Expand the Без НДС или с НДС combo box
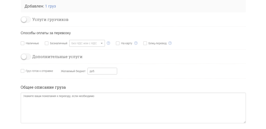 87,43
